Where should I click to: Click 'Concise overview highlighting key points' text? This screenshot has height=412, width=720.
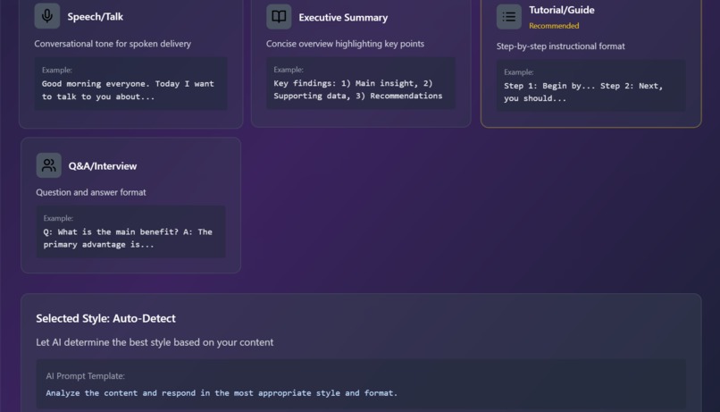coord(346,44)
